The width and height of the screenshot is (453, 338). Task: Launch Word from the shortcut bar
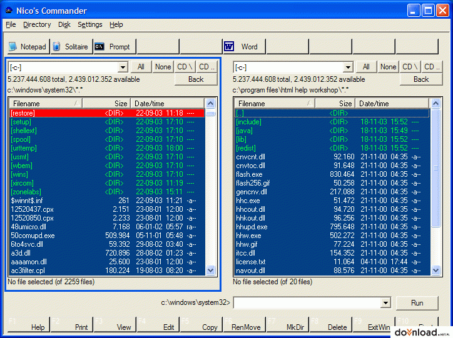tap(244, 46)
